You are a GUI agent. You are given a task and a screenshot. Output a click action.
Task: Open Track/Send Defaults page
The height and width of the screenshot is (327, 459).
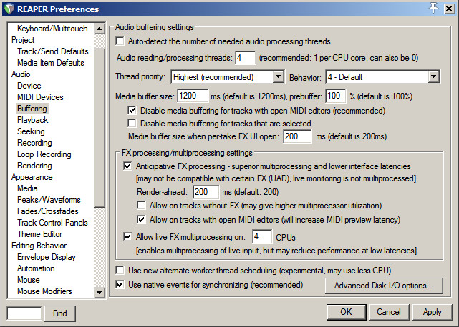53,51
